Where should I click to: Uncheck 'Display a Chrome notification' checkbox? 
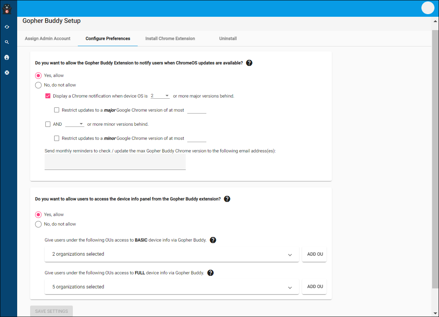(48, 96)
